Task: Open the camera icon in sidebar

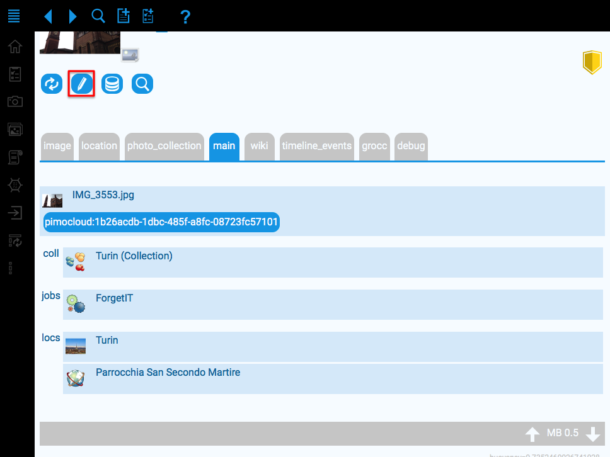Action: pyautogui.click(x=15, y=101)
